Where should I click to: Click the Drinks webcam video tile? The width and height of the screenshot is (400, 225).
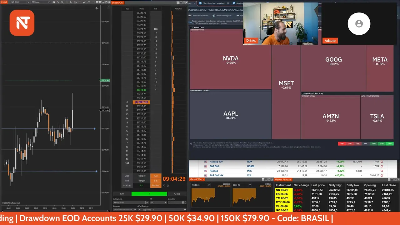(280, 24)
